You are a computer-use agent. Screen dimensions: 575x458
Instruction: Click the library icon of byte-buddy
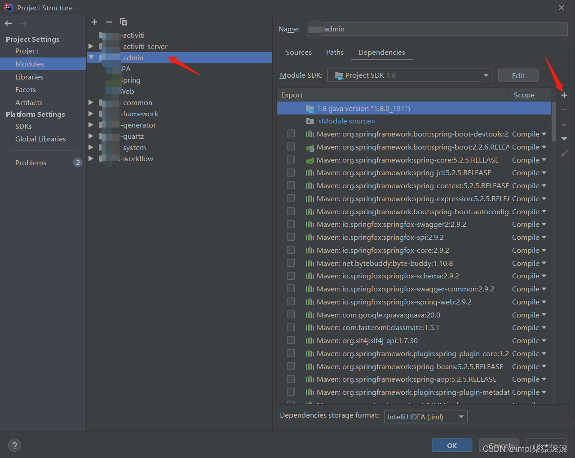tap(310, 264)
